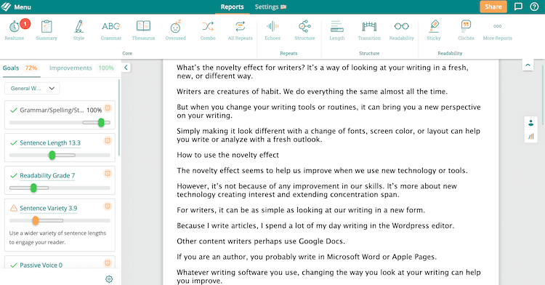Open the Transition report
This screenshot has height=285, width=545.
(369, 31)
